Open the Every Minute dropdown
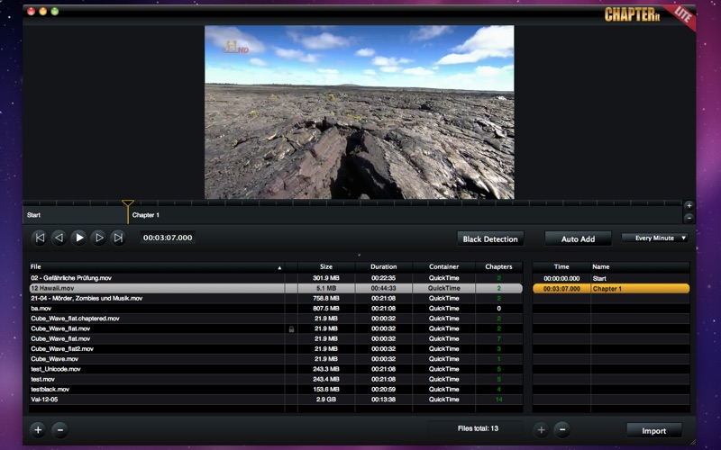This screenshot has height=450, width=721. [655, 238]
